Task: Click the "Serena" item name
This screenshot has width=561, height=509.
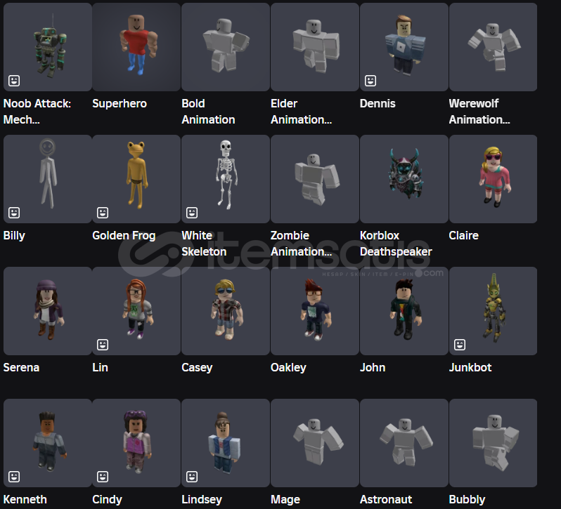Action: 21,368
